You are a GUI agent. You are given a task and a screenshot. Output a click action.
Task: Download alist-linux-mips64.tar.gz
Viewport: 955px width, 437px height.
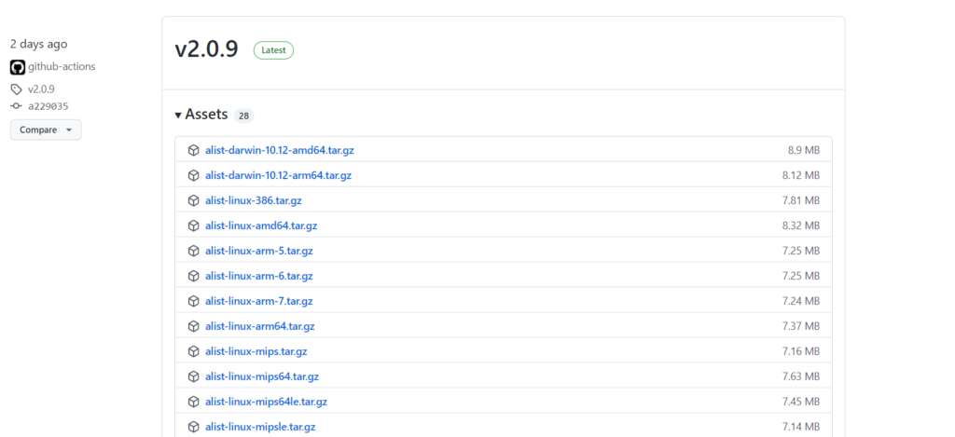[x=262, y=376]
